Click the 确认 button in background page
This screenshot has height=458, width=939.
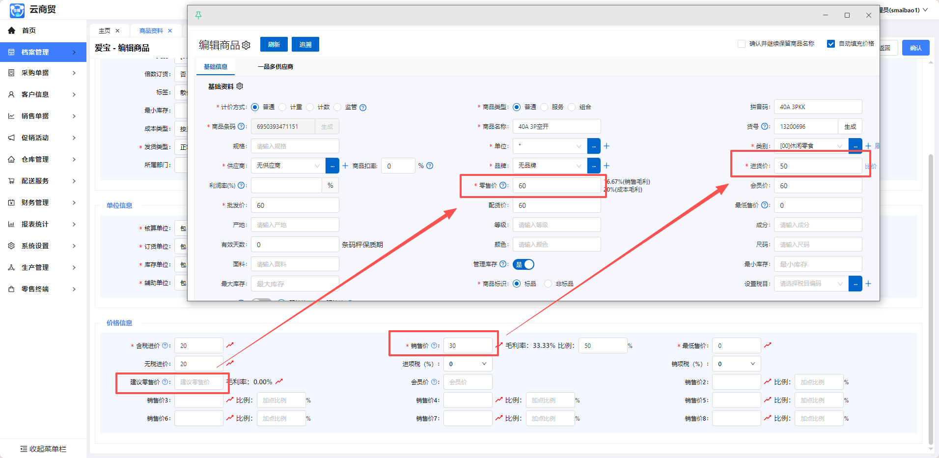coord(916,48)
